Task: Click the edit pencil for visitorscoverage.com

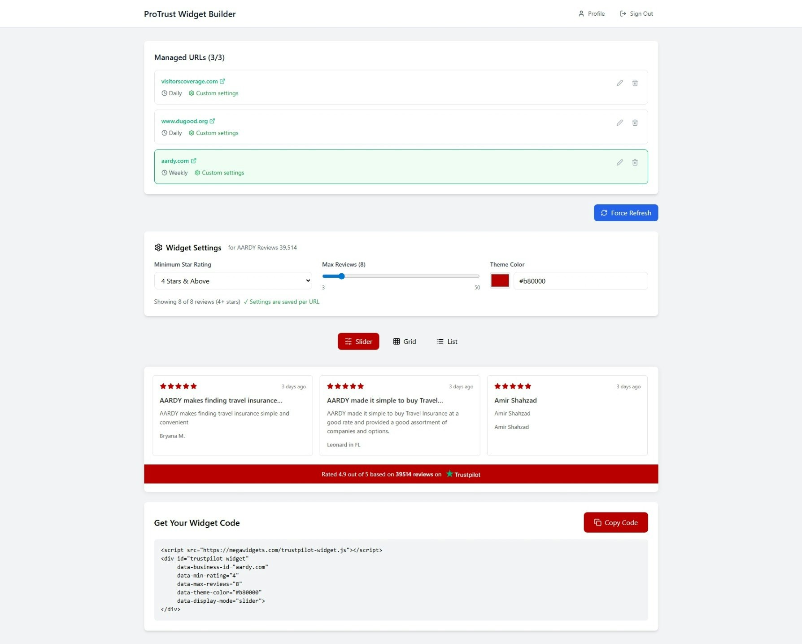Action: click(619, 83)
